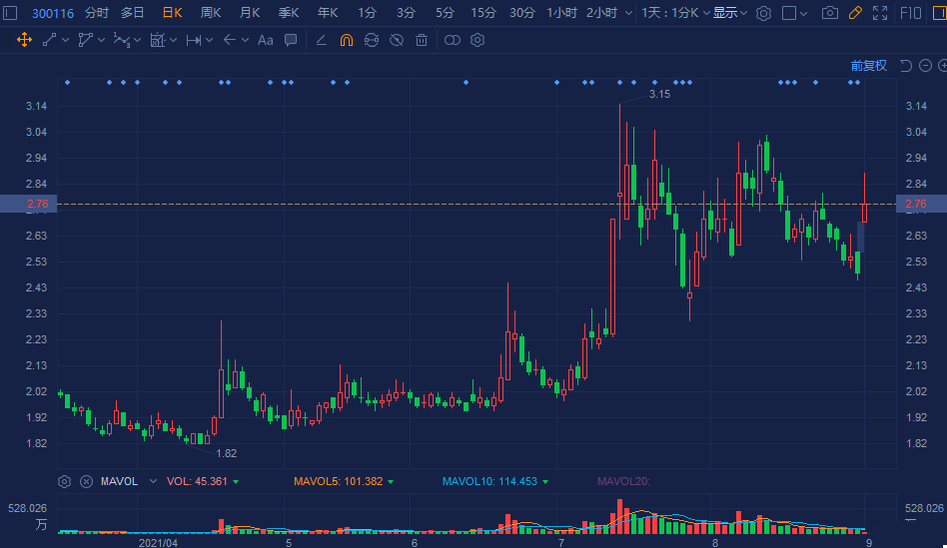Expand polygon shape options arrow

pyautogui.click(x=101, y=40)
